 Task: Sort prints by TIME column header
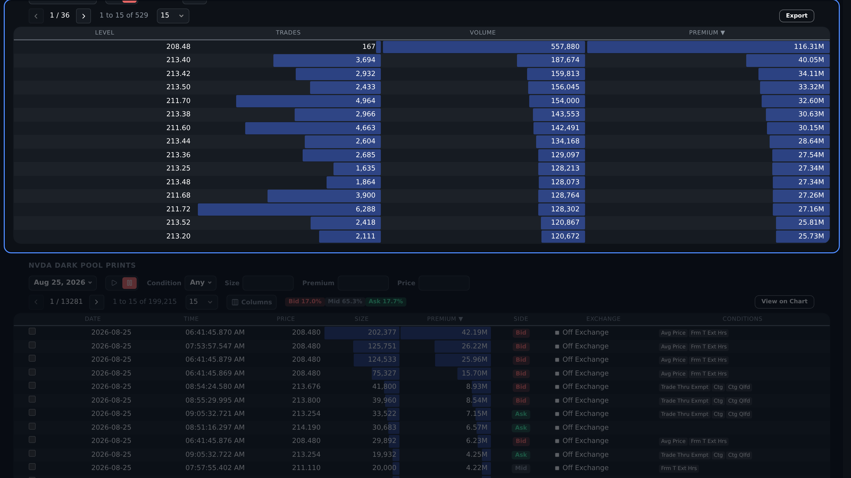point(191,319)
